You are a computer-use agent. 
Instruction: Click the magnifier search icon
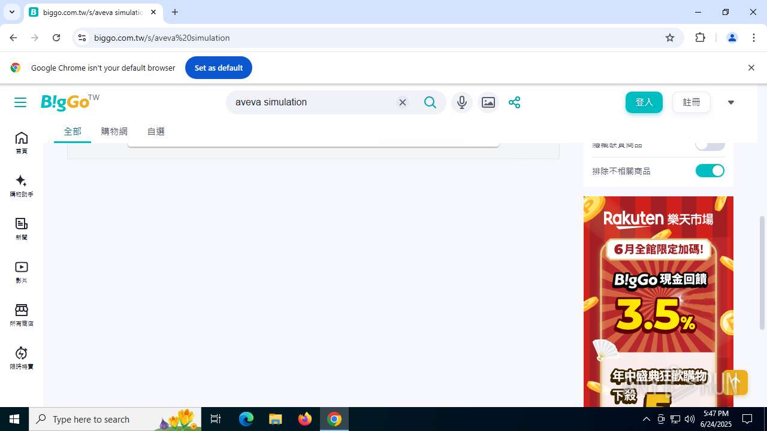(430, 102)
